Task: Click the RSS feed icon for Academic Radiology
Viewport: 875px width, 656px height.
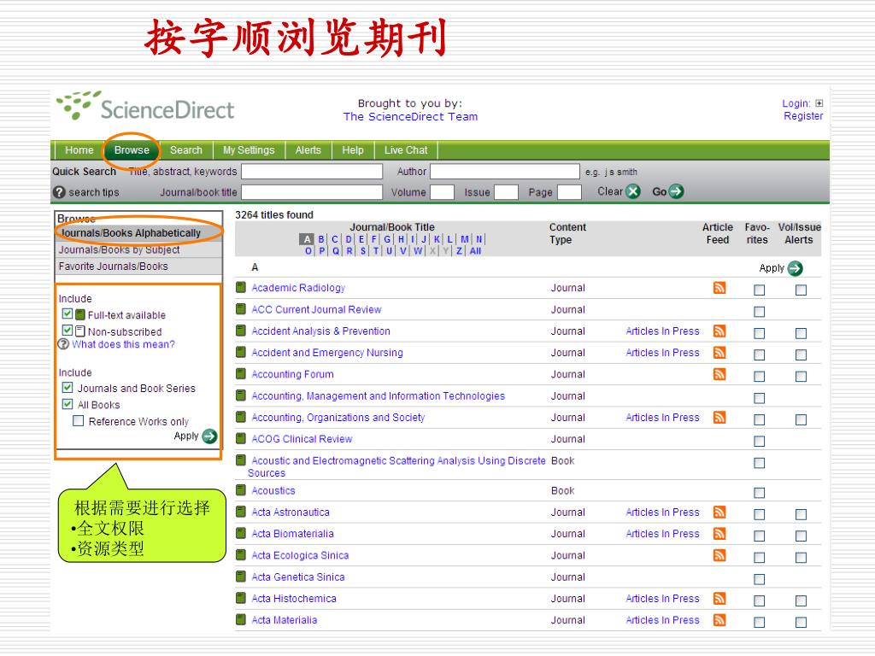Action: [719, 288]
